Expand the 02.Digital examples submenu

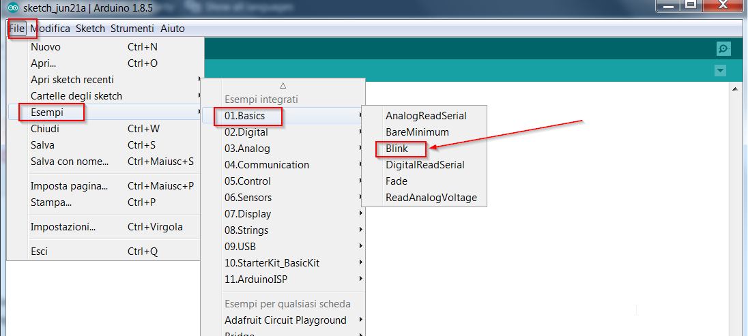pos(246,132)
